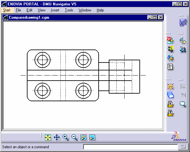
Task: Click the Fit All In icon
Action: [x=48, y=137]
